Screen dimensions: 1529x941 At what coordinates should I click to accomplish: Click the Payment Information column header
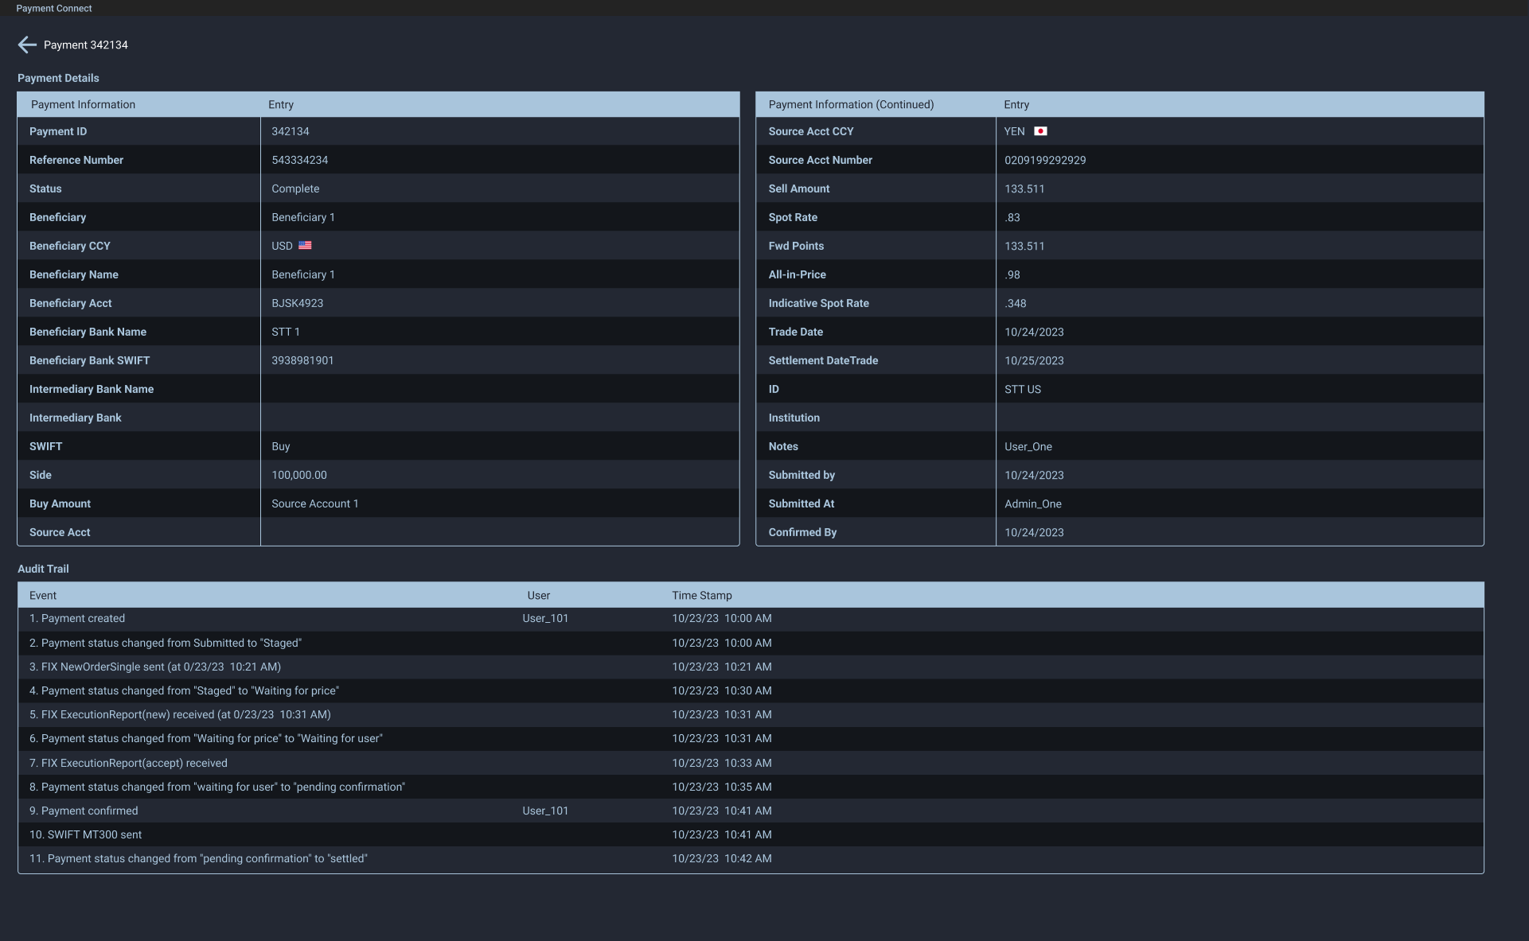pyautogui.click(x=82, y=104)
